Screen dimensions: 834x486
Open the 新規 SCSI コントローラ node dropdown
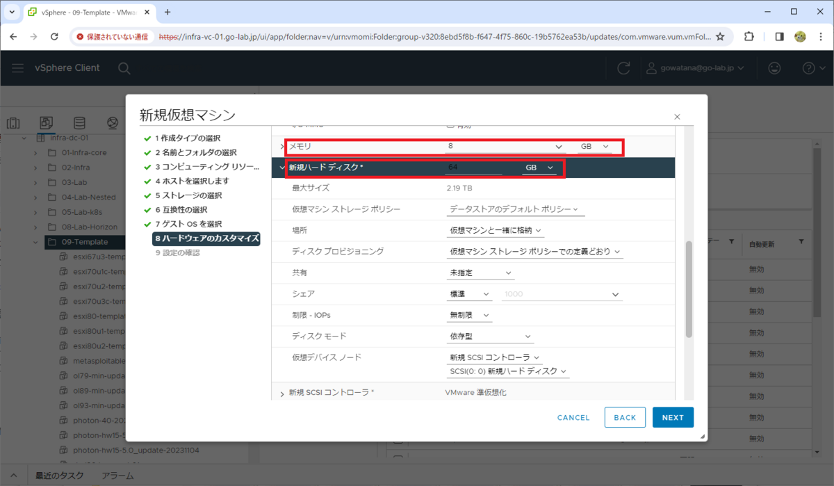496,357
